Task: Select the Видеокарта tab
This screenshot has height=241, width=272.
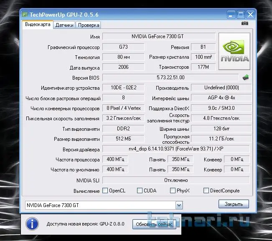Action: coord(38,24)
